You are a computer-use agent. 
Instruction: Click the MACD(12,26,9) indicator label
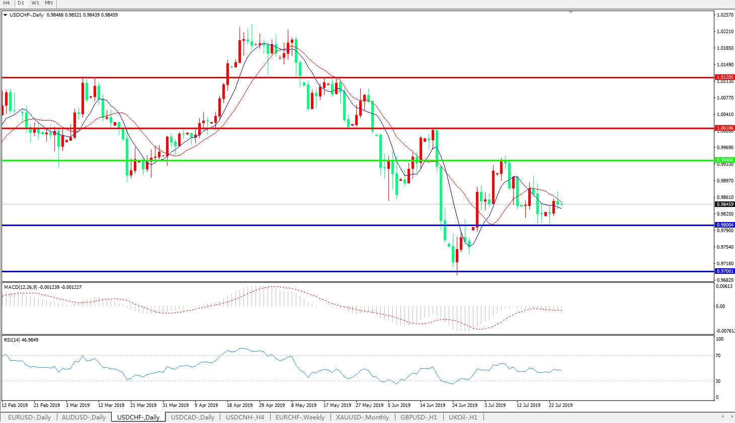[x=23, y=287]
